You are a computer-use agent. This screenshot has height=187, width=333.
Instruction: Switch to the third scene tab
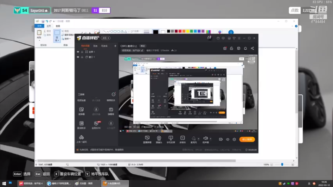tap(104, 46)
